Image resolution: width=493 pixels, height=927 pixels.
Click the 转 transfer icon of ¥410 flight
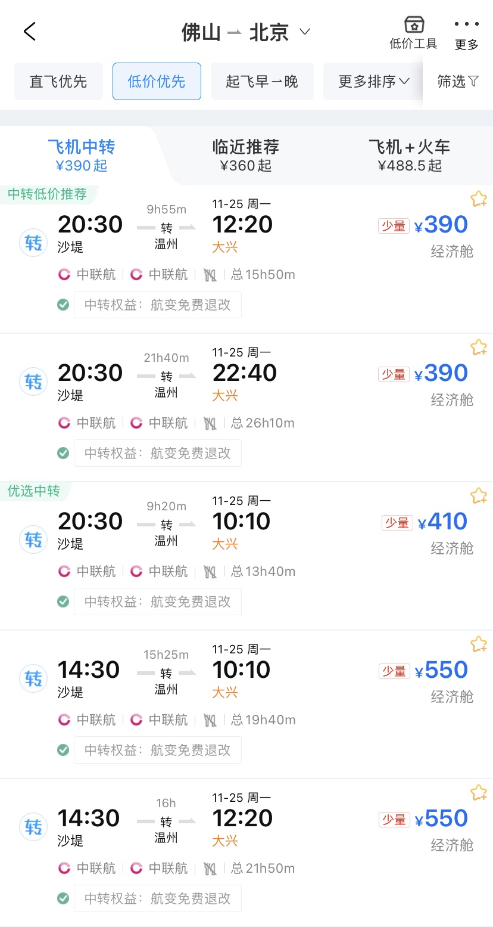[x=33, y=540]
